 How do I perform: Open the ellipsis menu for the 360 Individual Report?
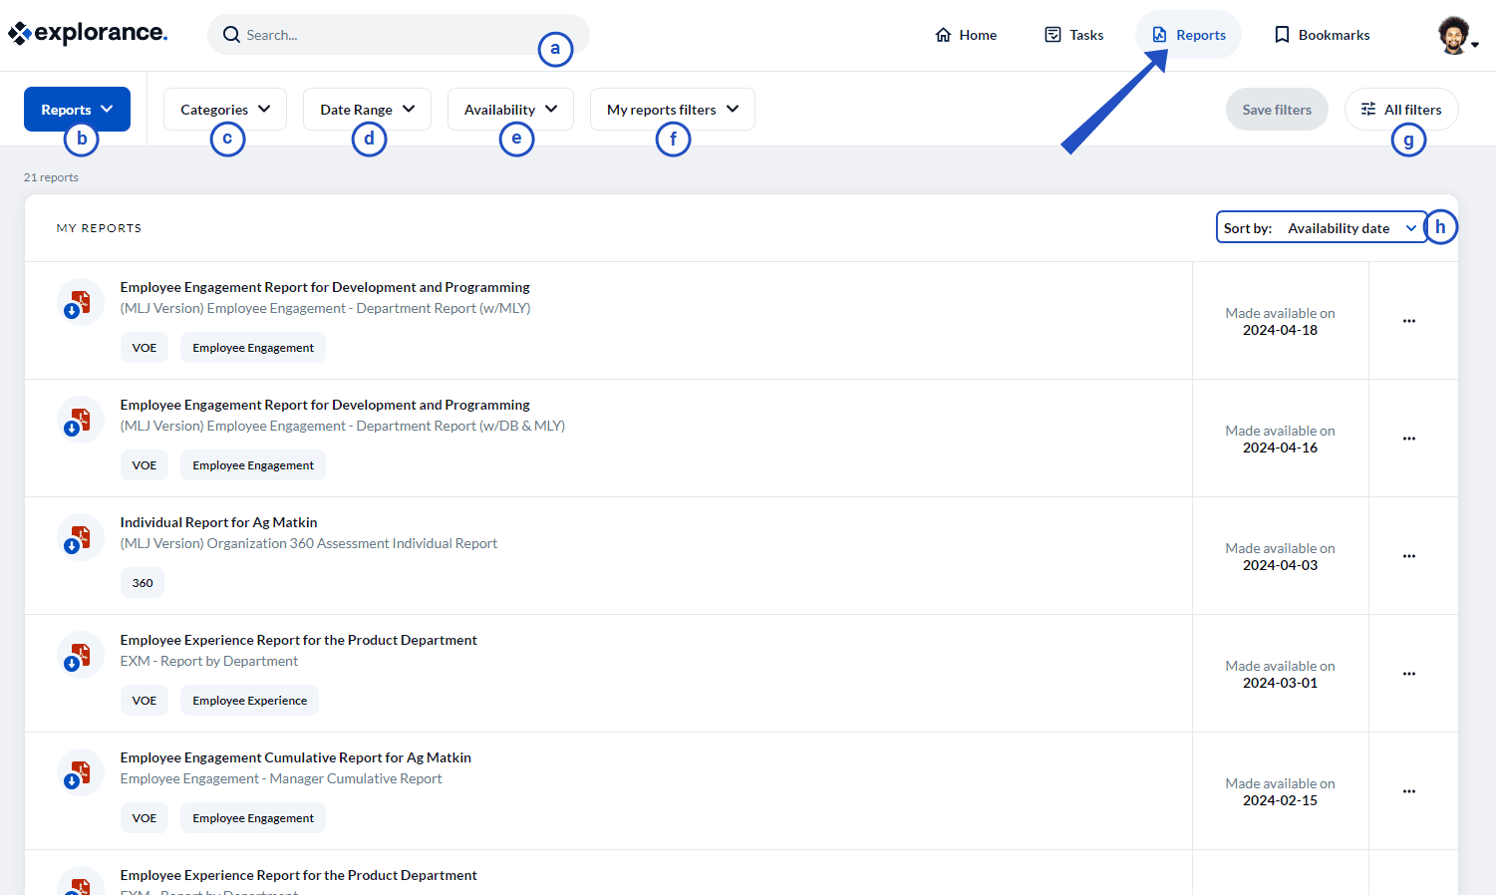tap(1409, 556)
